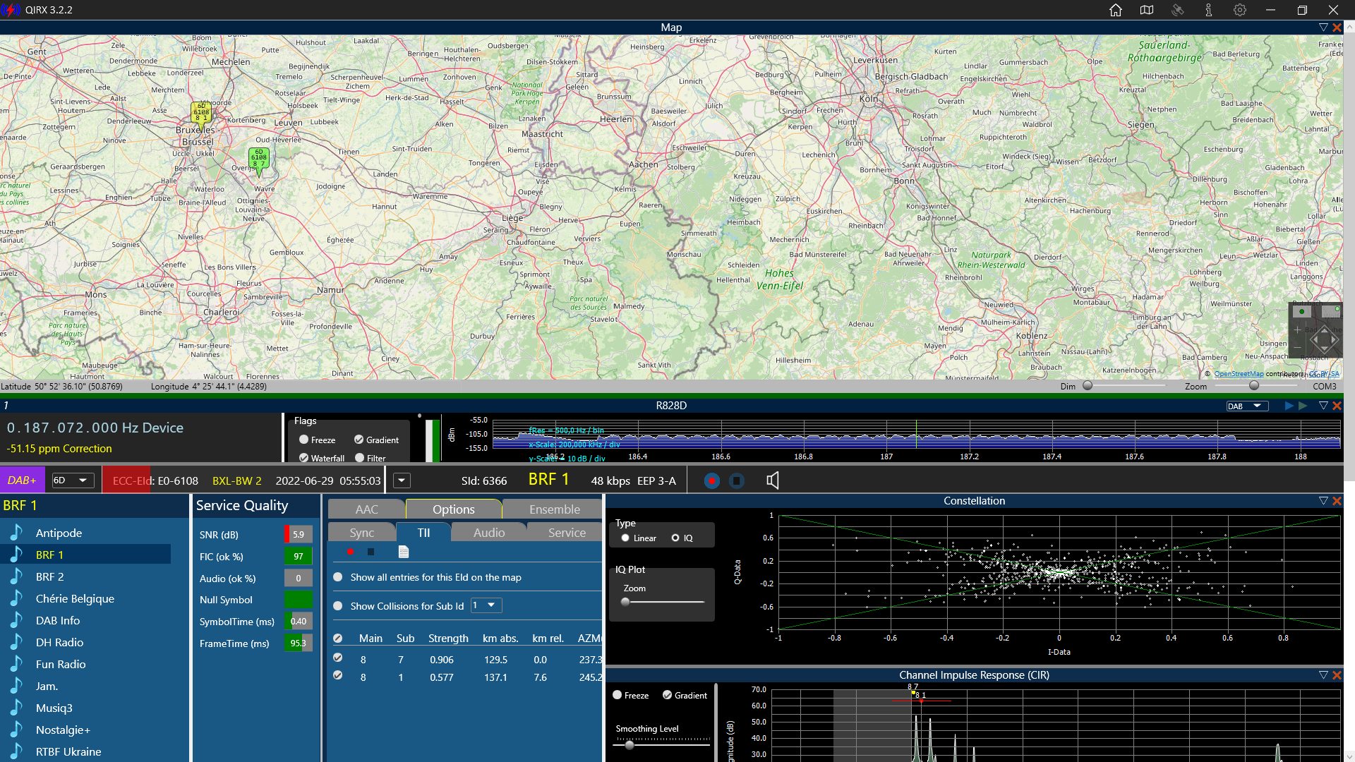
Task: Mute audio with the speaker icon
Action: pos(773,480)
